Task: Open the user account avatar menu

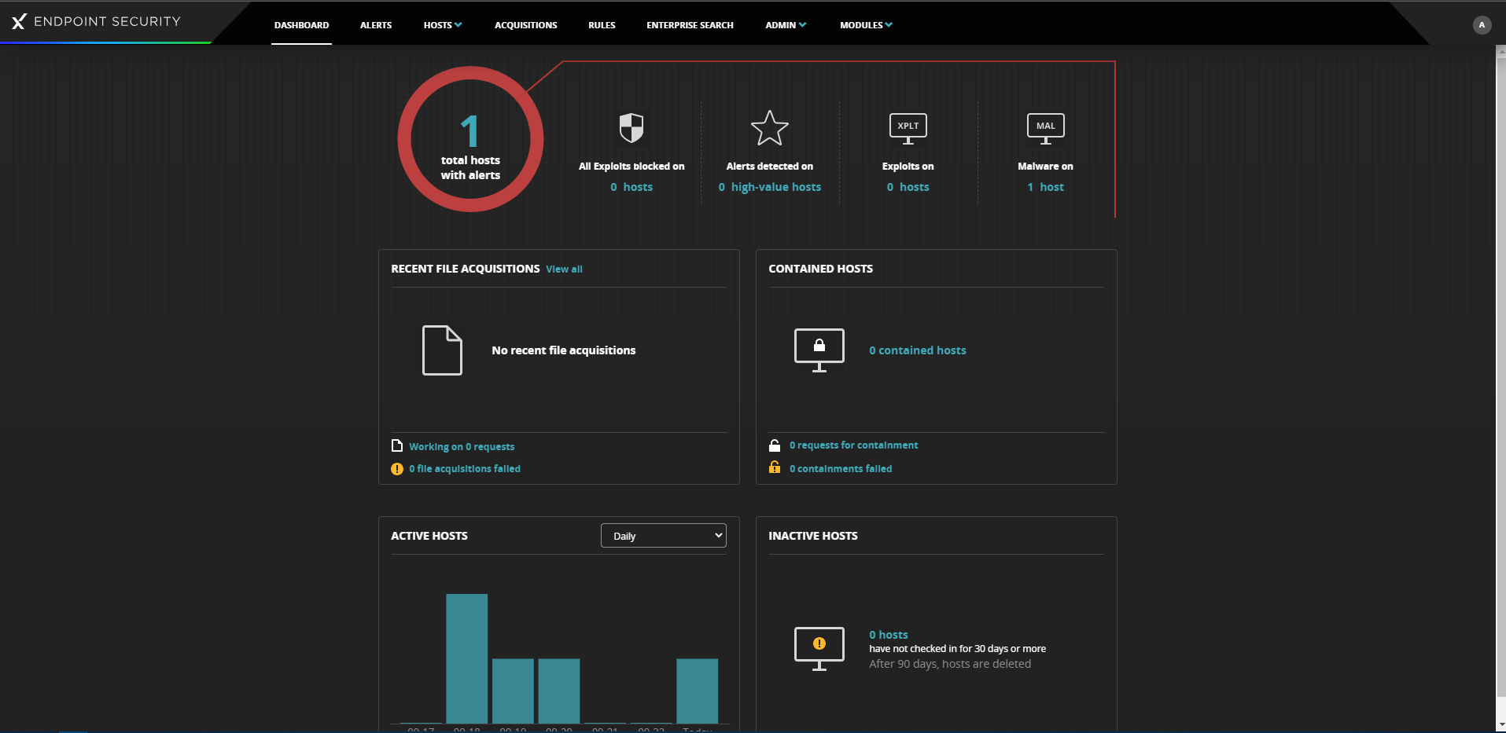Action: [x=1481, y=25]
